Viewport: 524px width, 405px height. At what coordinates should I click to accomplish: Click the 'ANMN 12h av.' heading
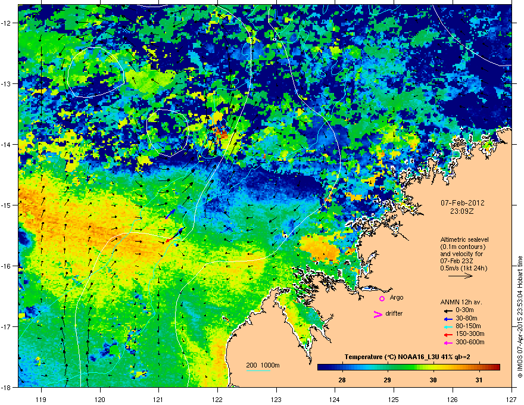[461, 302]
